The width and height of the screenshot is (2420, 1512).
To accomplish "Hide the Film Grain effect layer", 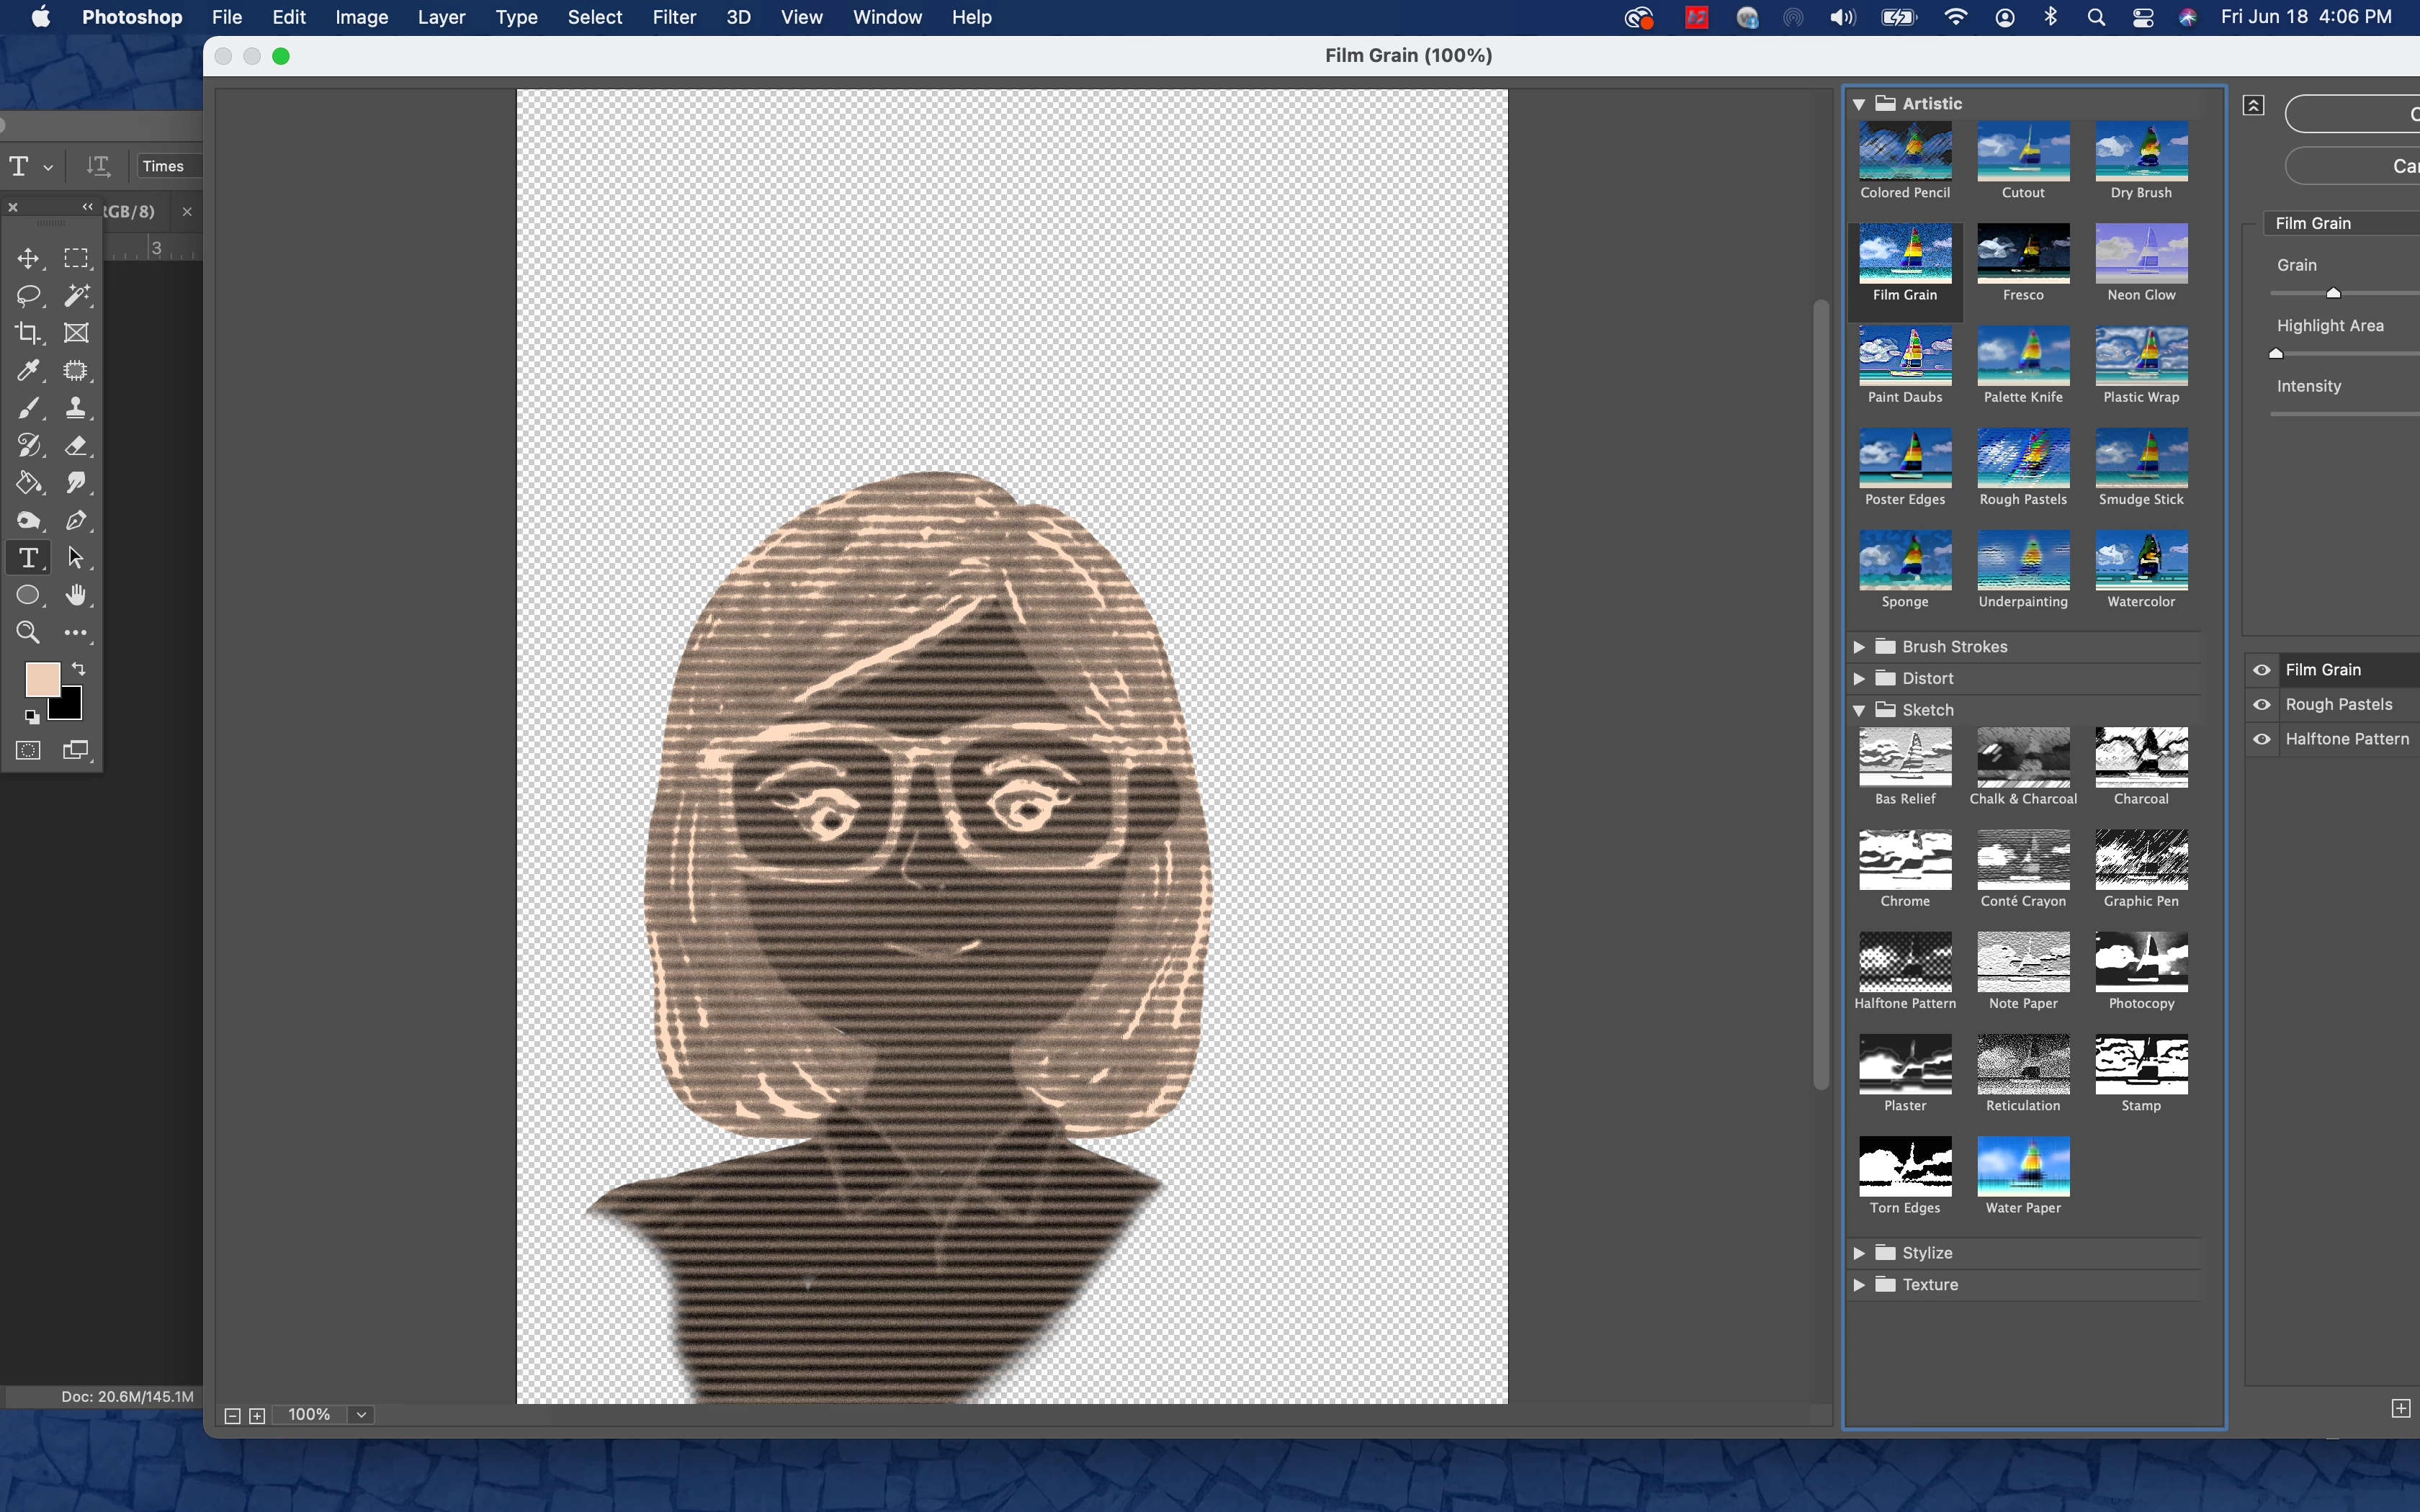I will point(2262,670).
